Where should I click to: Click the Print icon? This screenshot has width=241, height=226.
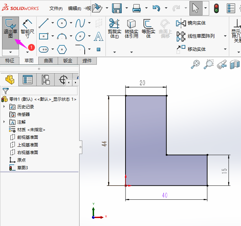tap(136, 8)
